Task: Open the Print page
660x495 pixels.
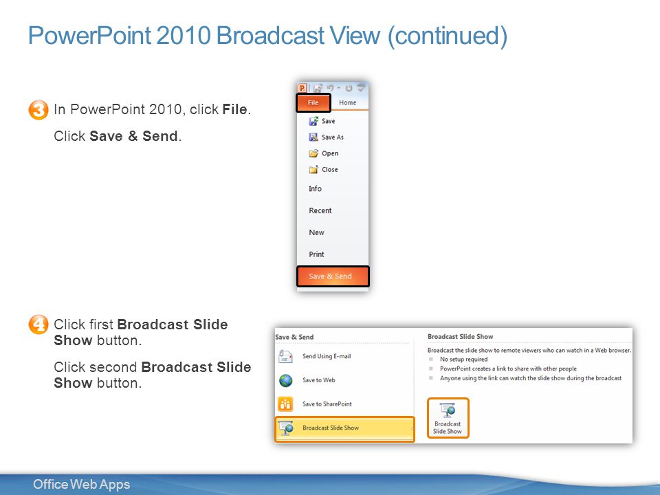Action: coord(316,254)
